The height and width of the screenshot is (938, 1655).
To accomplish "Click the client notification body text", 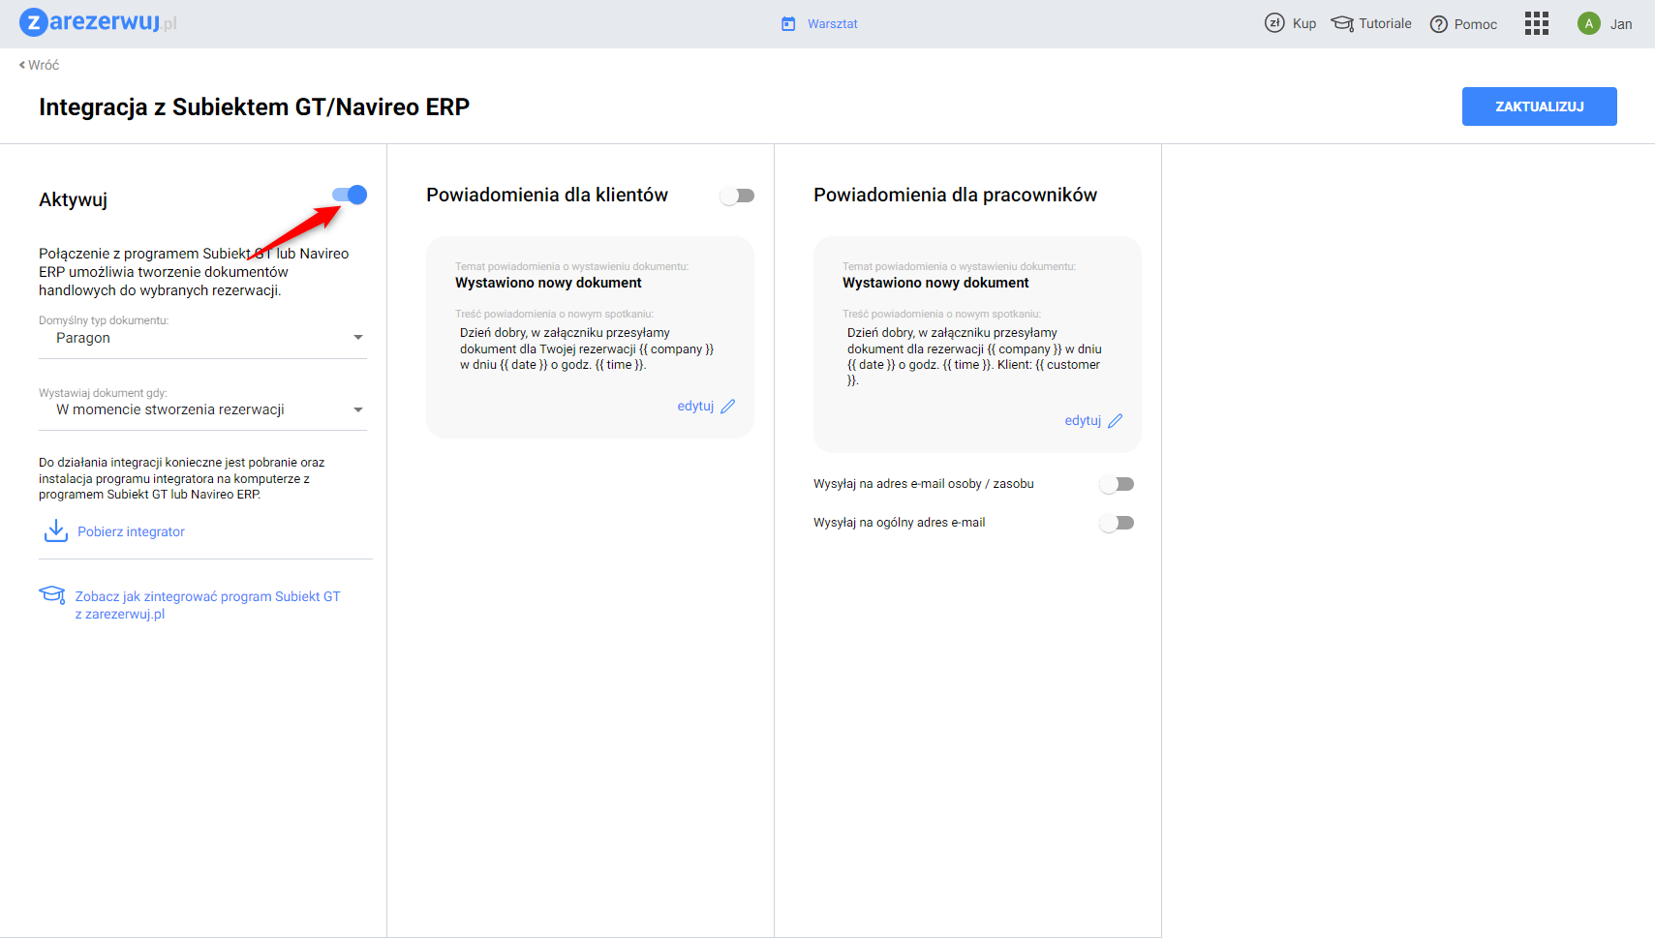I will click(587, 348).
